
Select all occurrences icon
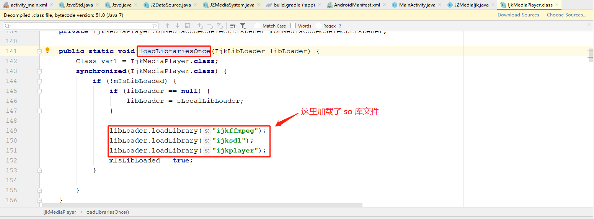tap(220, 26)
